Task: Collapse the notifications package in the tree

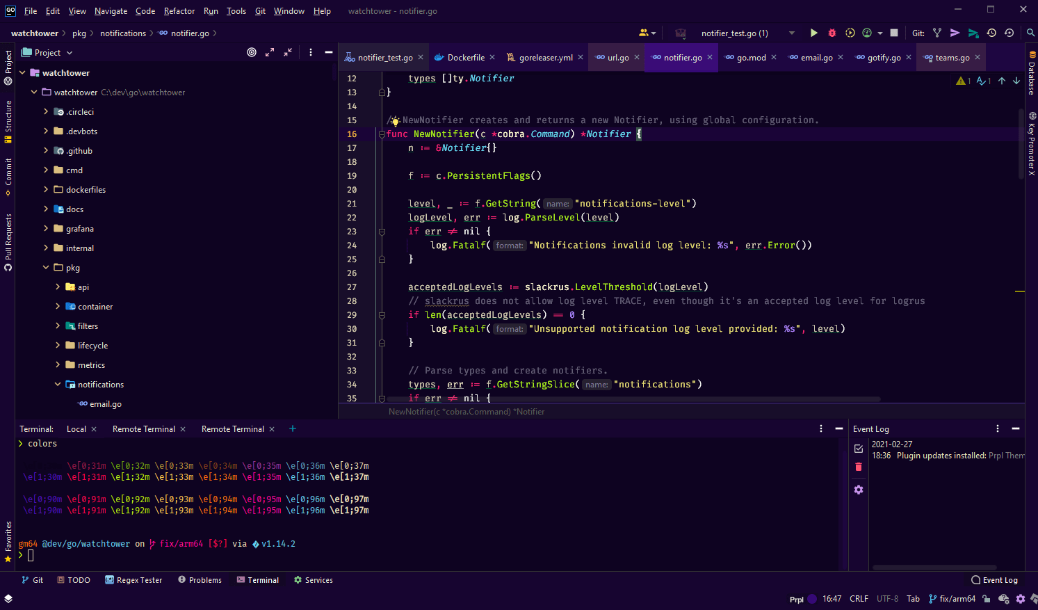Action: pyautogui.click(x=58, y=384)
